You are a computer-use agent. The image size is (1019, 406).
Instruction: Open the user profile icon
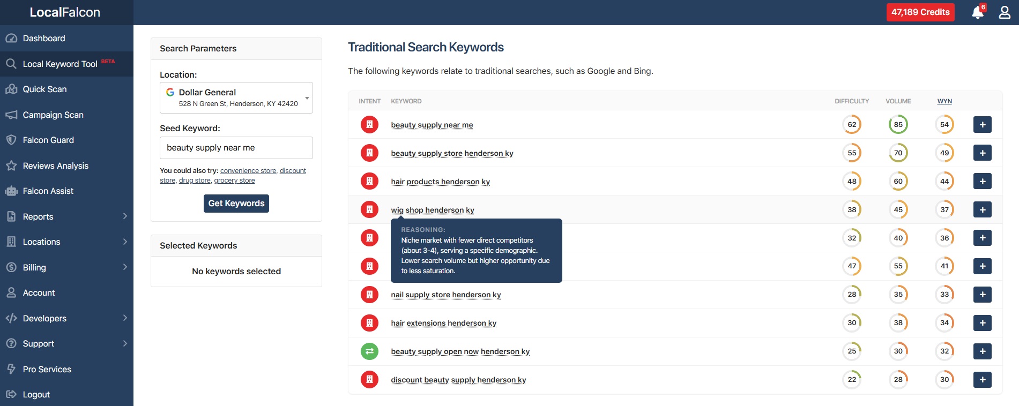(x=1005, y=12)
